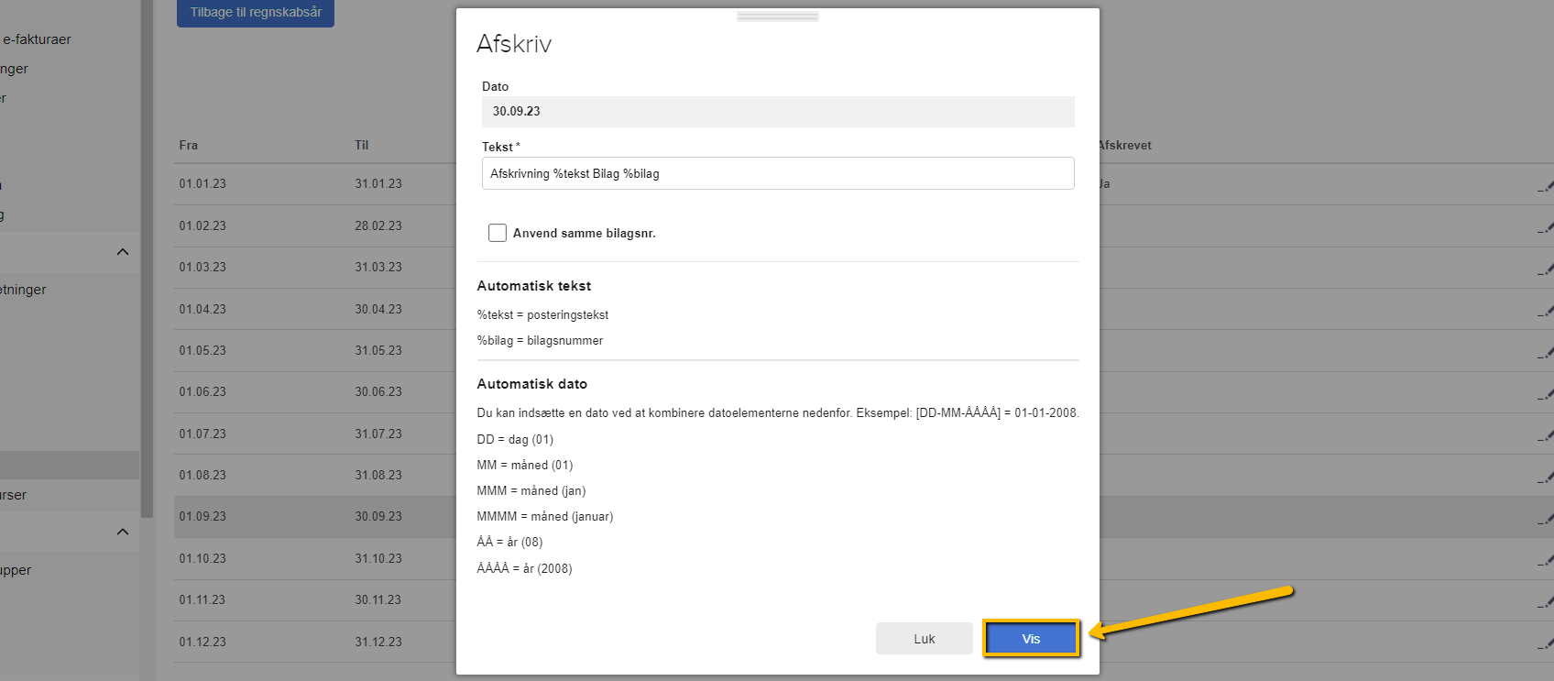Open the edit pencil on the 01.03.23 row

1545,269
